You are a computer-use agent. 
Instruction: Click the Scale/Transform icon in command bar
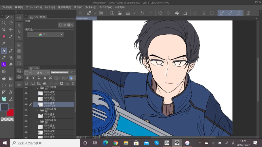click(185, 13)
